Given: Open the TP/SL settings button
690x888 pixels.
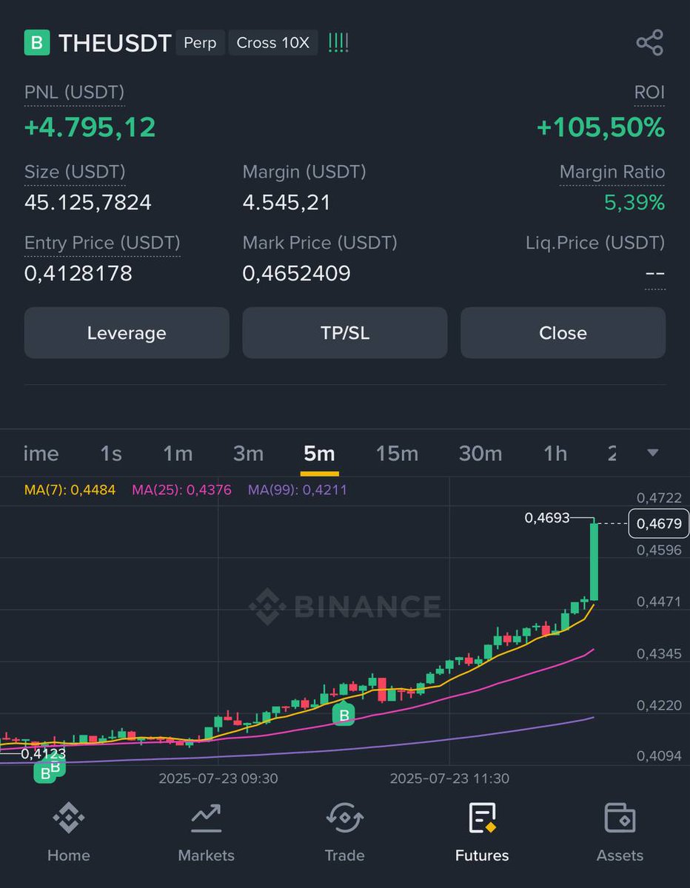Looking at the screenshot, I should [x=345, y=333].
